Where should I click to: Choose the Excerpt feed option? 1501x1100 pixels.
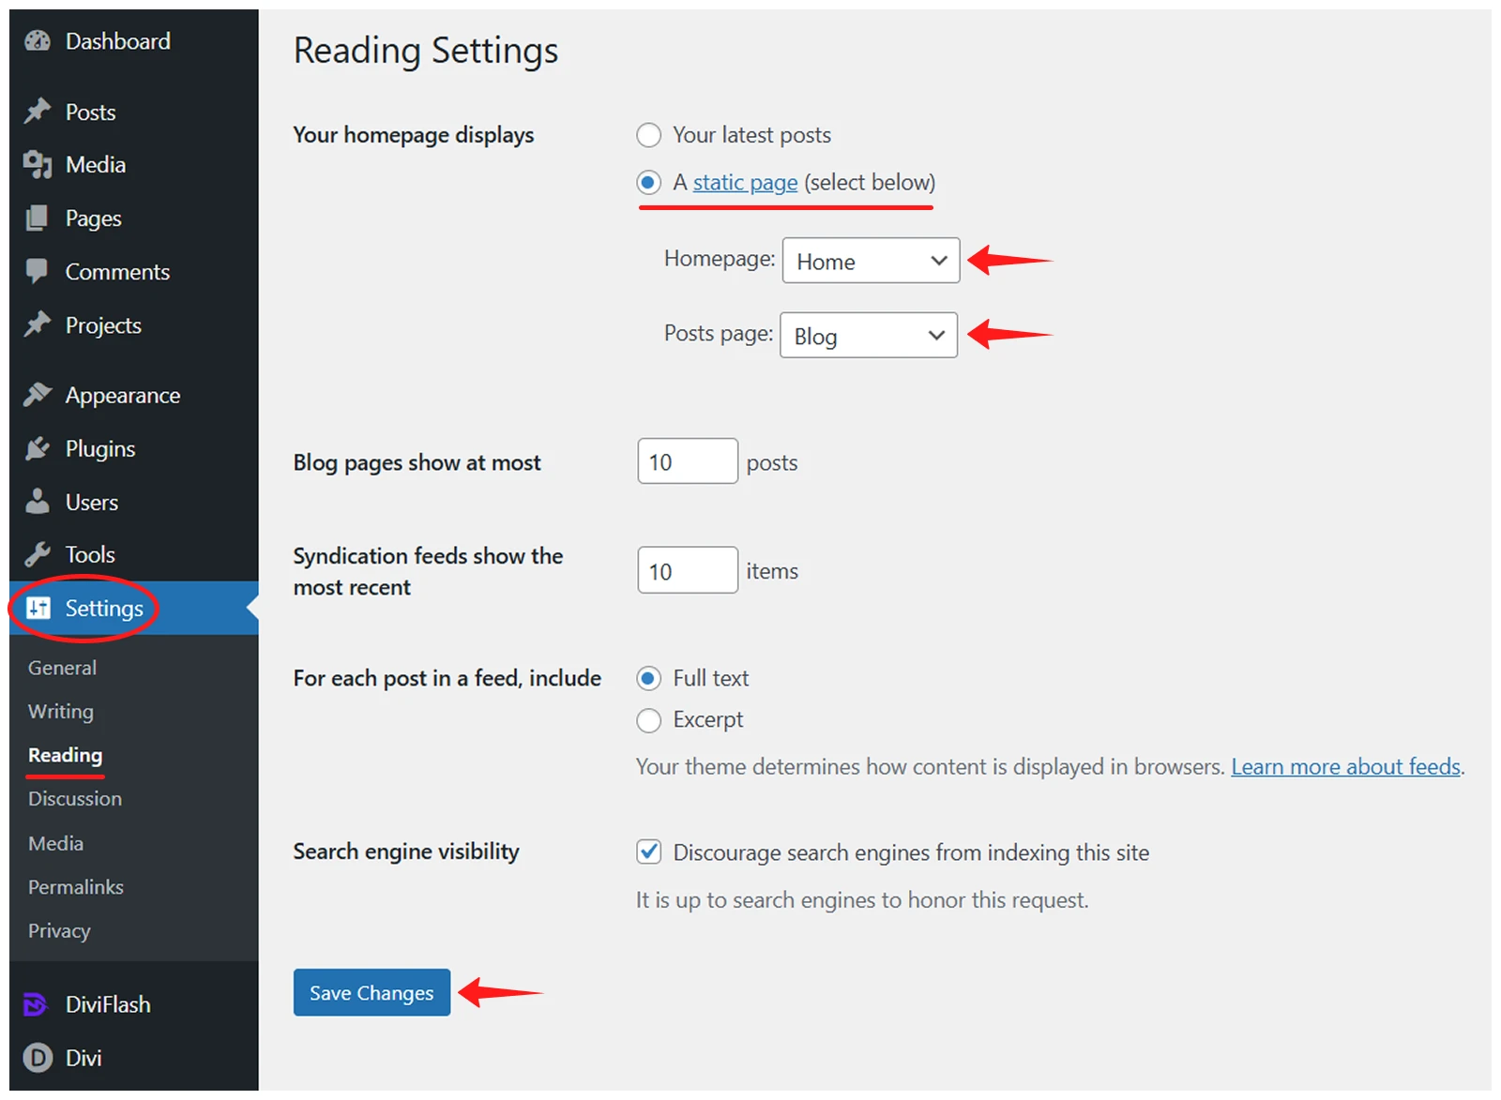pyautogui.click(x=648, y=720)
